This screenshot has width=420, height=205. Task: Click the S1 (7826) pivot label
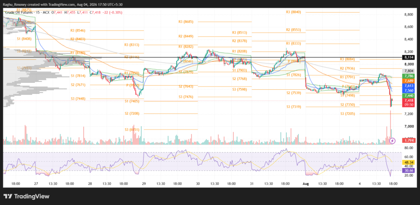coord(294,75)
